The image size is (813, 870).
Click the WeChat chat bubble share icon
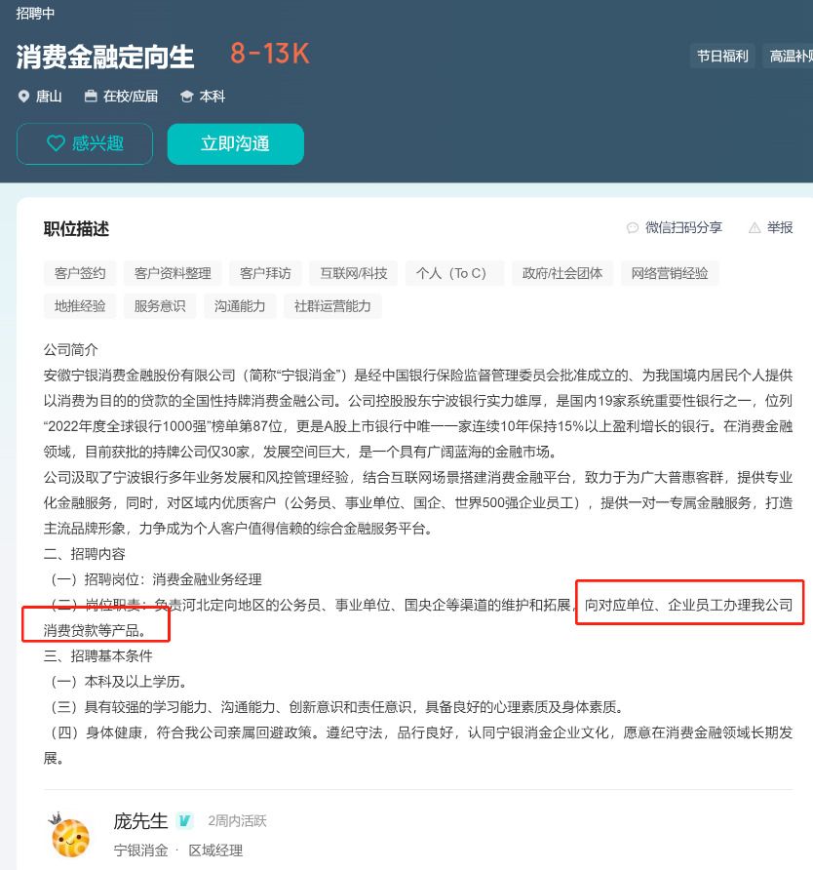(633, 228)
